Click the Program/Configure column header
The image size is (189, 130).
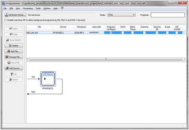[111, 28]
